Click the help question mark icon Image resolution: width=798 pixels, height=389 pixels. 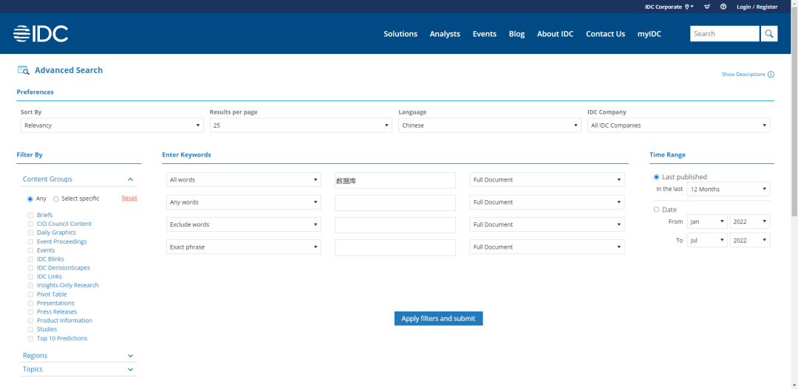[723, 7]
